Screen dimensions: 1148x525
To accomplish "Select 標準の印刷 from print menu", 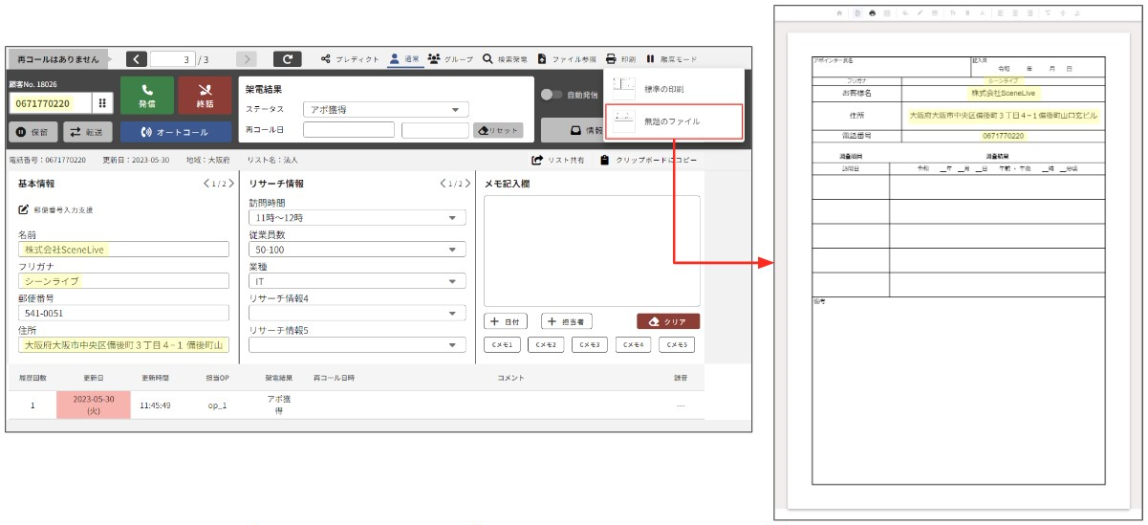I will [x=674, y=88].
